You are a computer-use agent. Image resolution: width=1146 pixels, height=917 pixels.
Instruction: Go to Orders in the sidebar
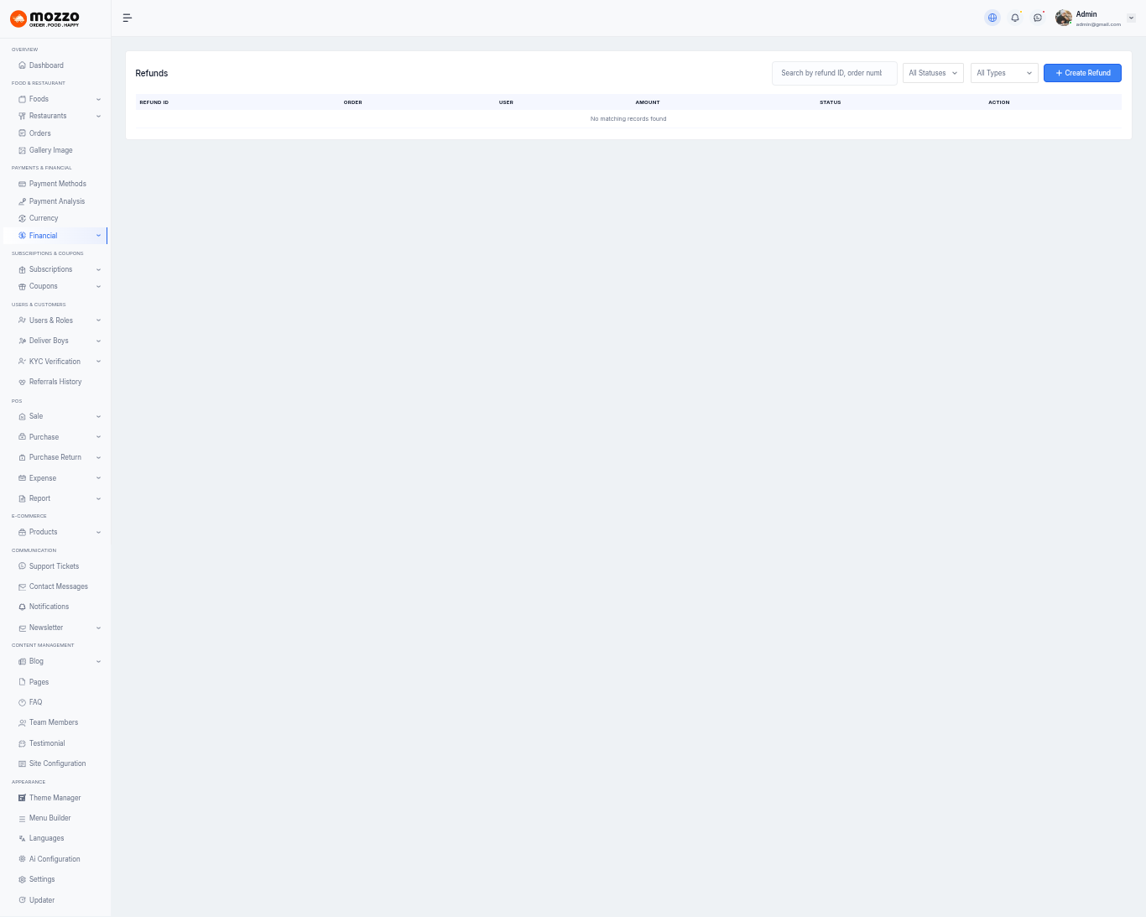39,133
